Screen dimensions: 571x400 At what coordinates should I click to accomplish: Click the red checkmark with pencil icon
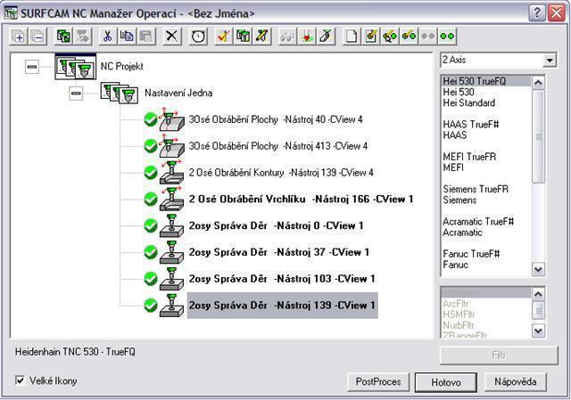[224, 37]
